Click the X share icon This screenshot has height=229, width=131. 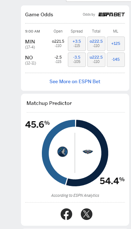point(87,214)
